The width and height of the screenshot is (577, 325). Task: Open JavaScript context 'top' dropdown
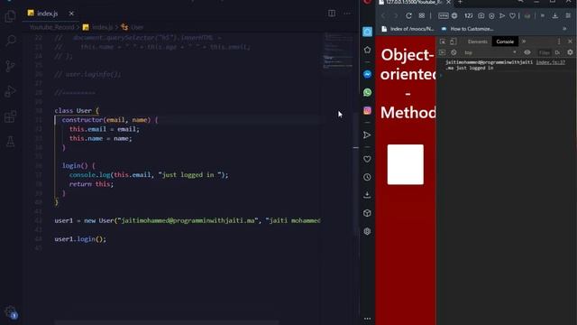(490, 52)
